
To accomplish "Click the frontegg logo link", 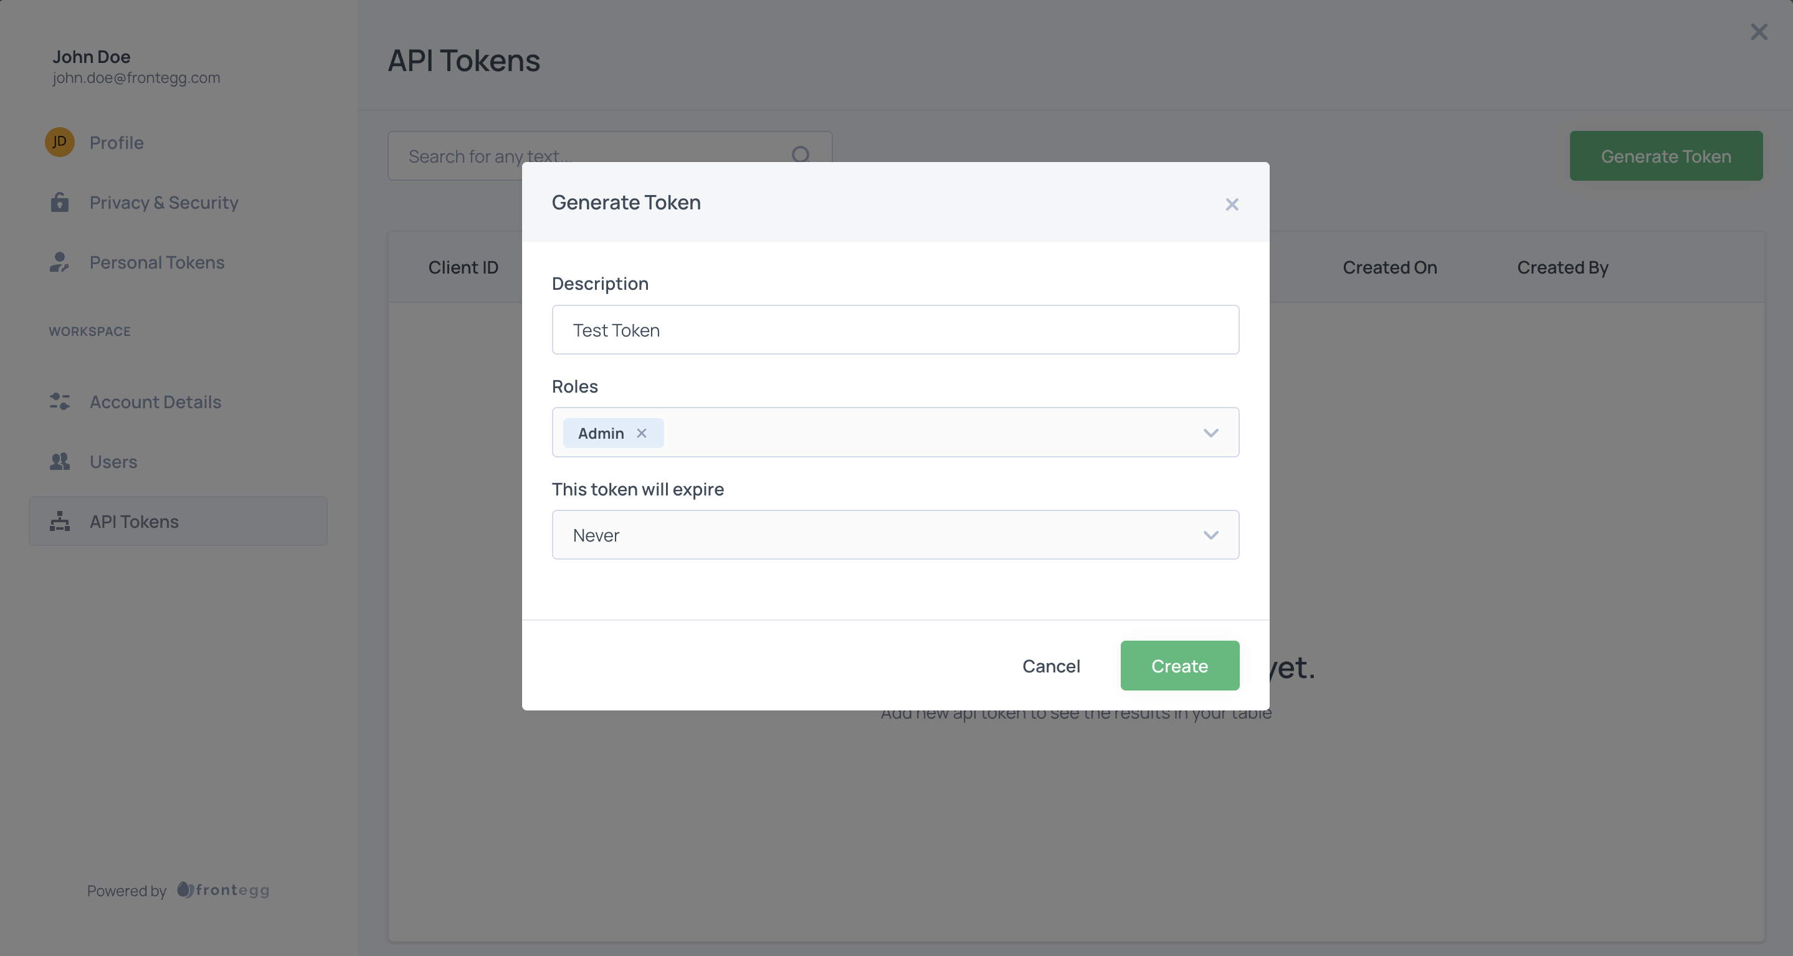I will click(x=224, y=890).
